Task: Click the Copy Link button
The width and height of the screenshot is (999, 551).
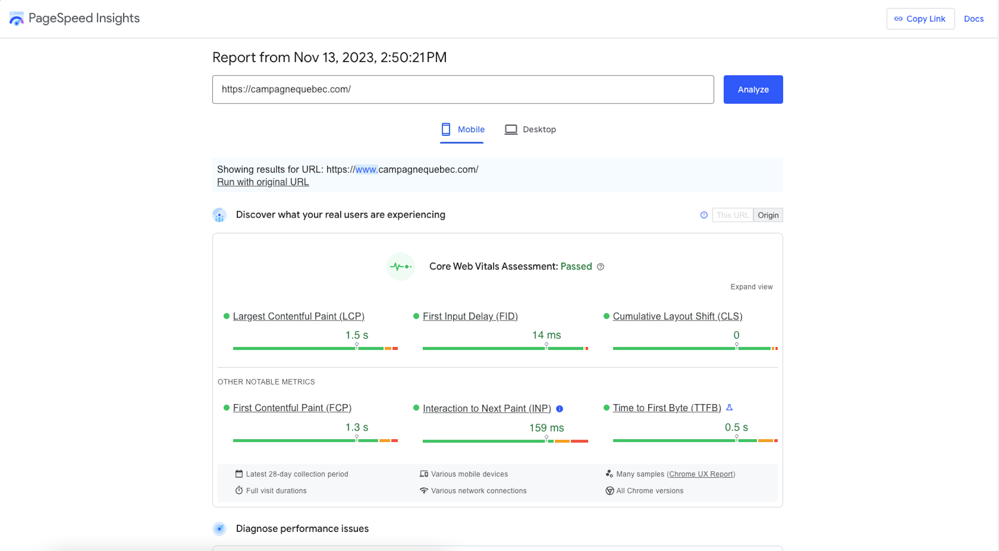Action: 920,19
